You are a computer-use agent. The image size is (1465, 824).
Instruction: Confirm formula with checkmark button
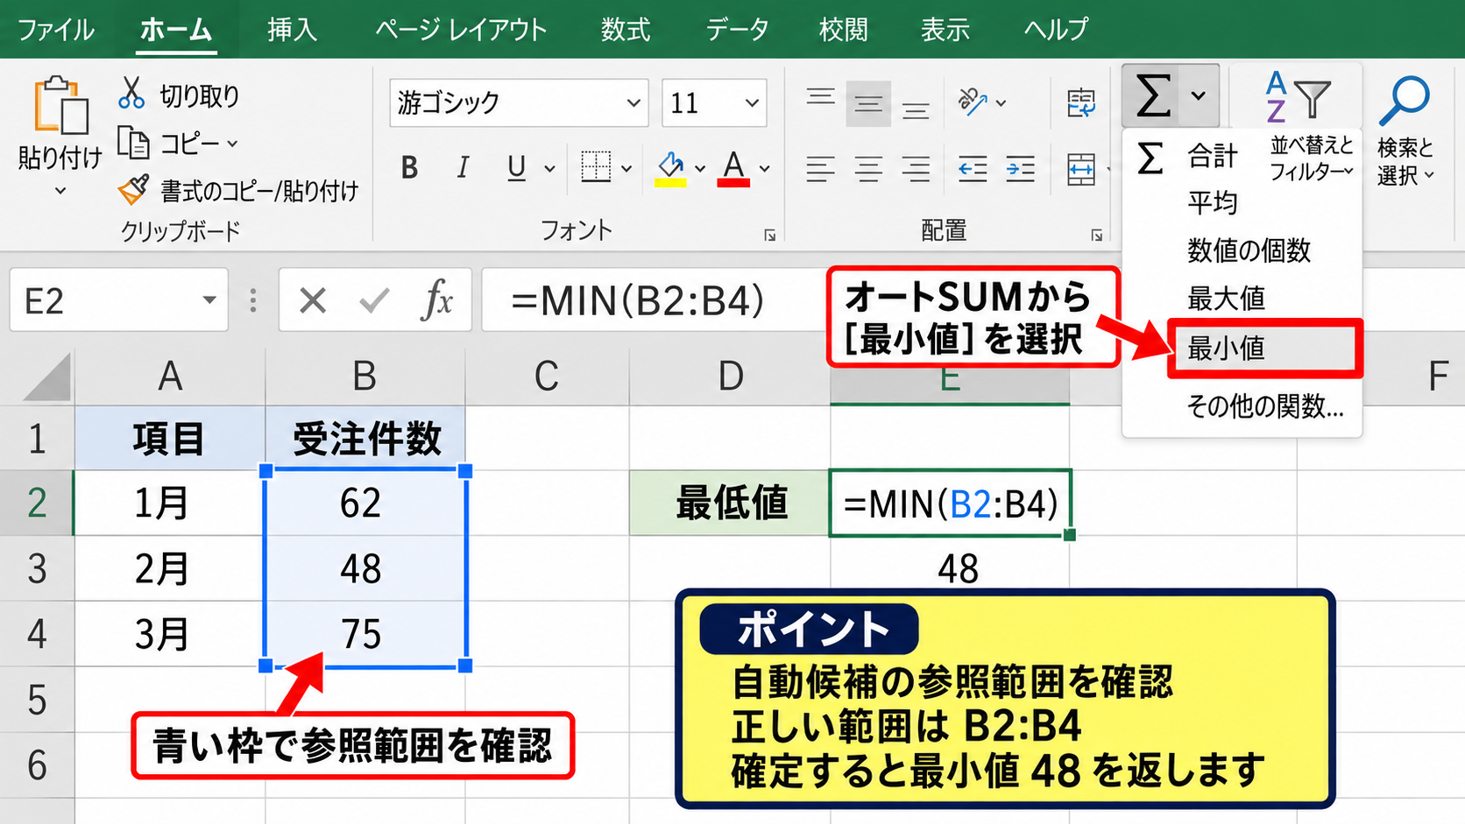pos(374,300)
